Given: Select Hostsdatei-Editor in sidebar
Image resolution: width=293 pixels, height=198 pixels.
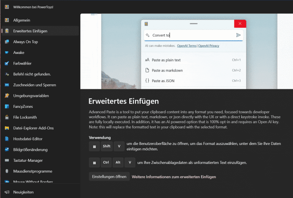Looking at the screenshot, I should click(x=40, y=139).
